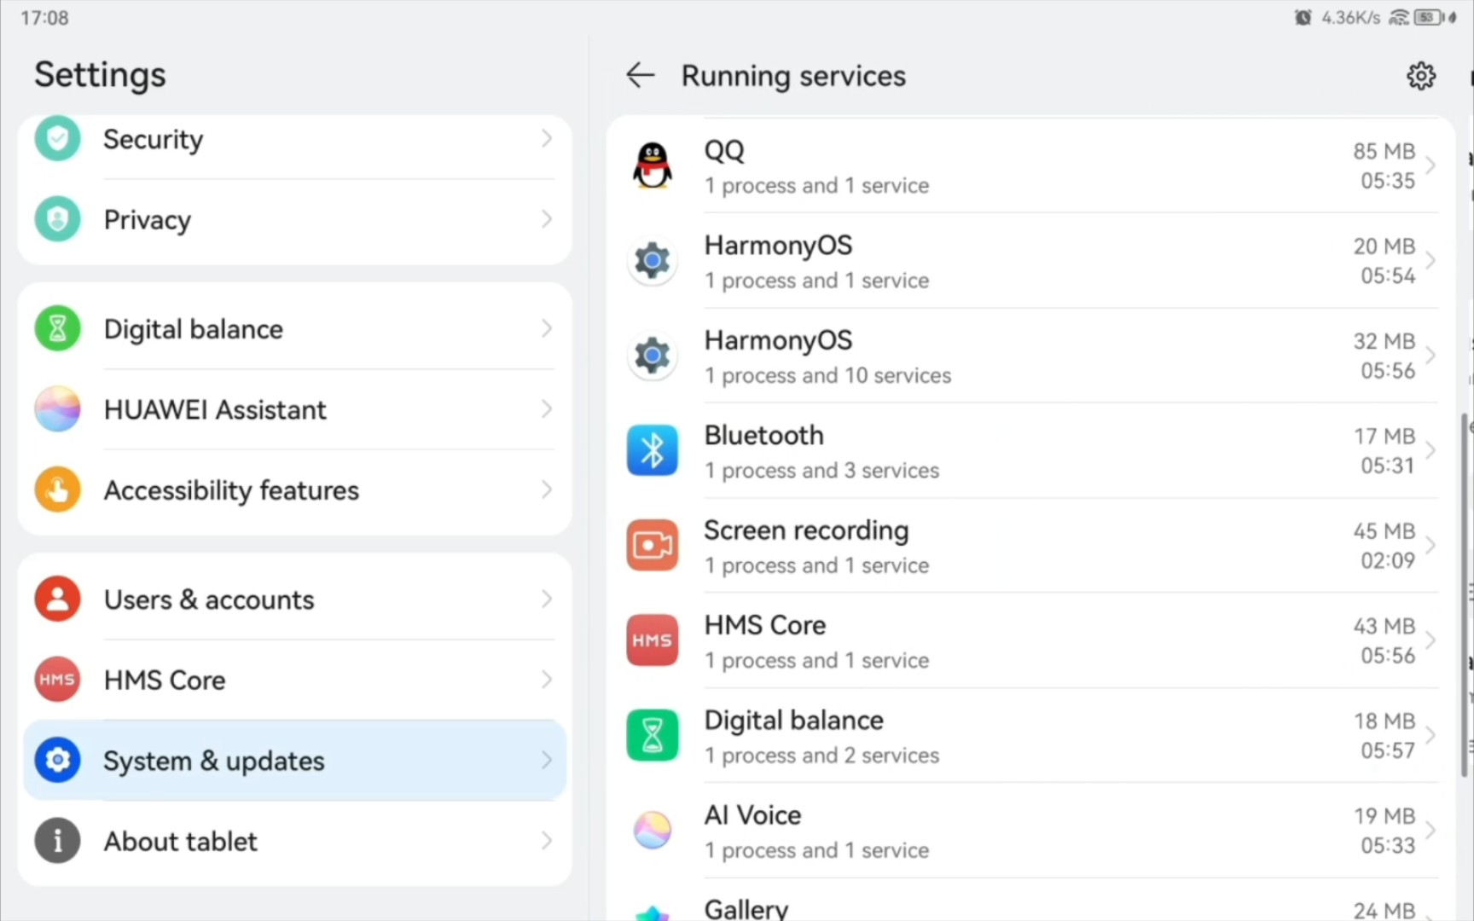Tap the blue Bluetooth service icon
1474x921 pixels.
[653, 450]
